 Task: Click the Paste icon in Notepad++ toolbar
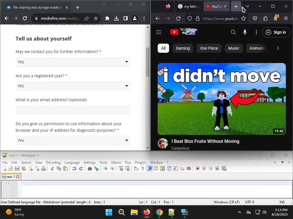66,169
